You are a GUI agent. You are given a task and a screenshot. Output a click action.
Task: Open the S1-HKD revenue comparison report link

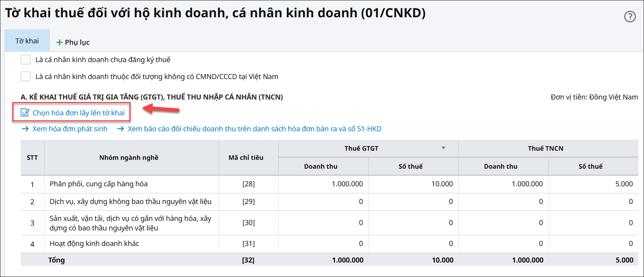point(254,129)
